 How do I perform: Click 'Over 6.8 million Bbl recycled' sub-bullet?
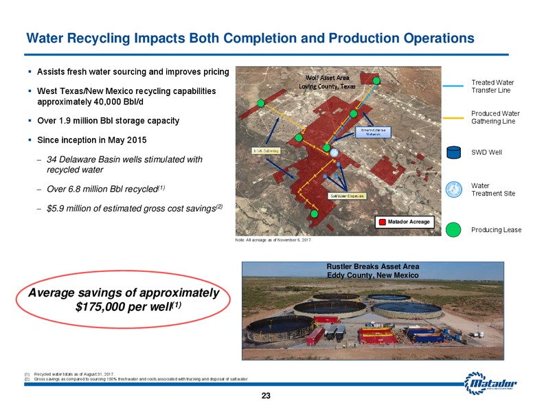(106, 189)
